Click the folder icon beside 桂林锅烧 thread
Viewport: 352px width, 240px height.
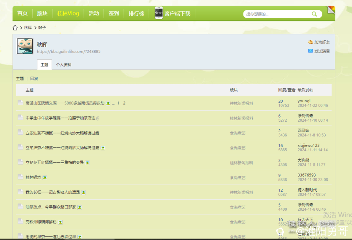pyautogui.click(x=21, y=177)
